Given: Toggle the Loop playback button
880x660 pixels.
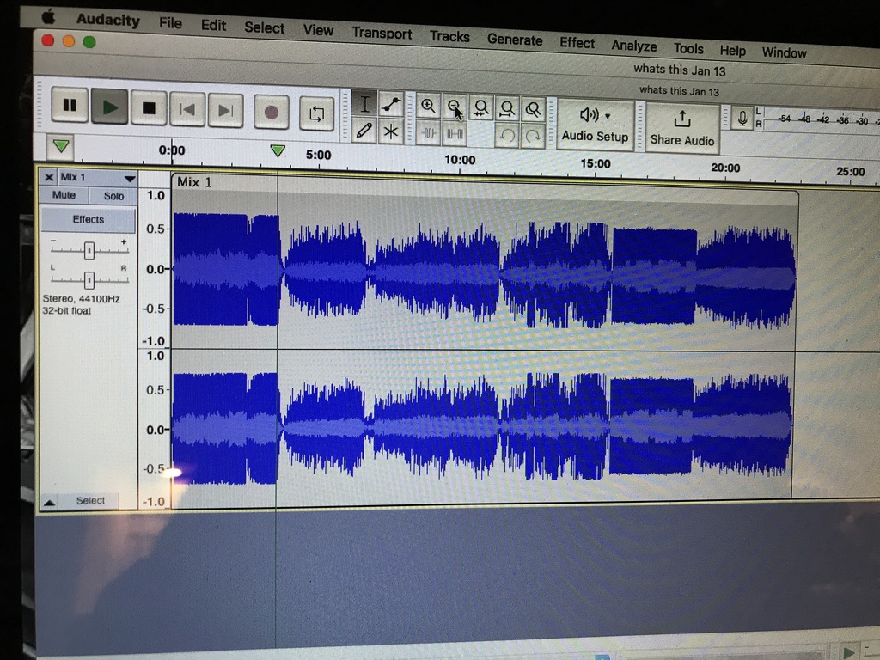Looking at the screenshot, I should [316, 114].
